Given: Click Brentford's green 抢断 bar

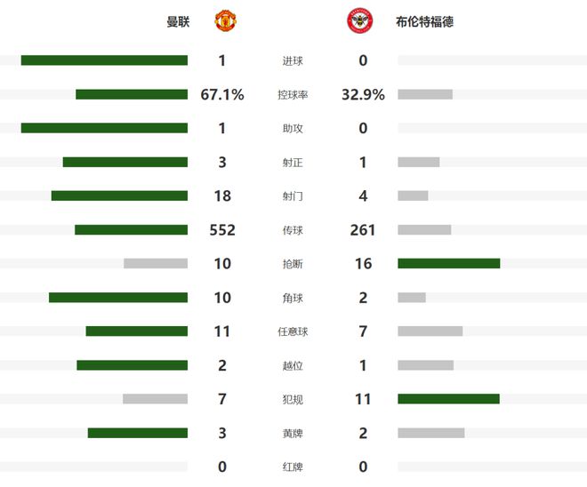Looking at the screenshot, I should (448, 263).
